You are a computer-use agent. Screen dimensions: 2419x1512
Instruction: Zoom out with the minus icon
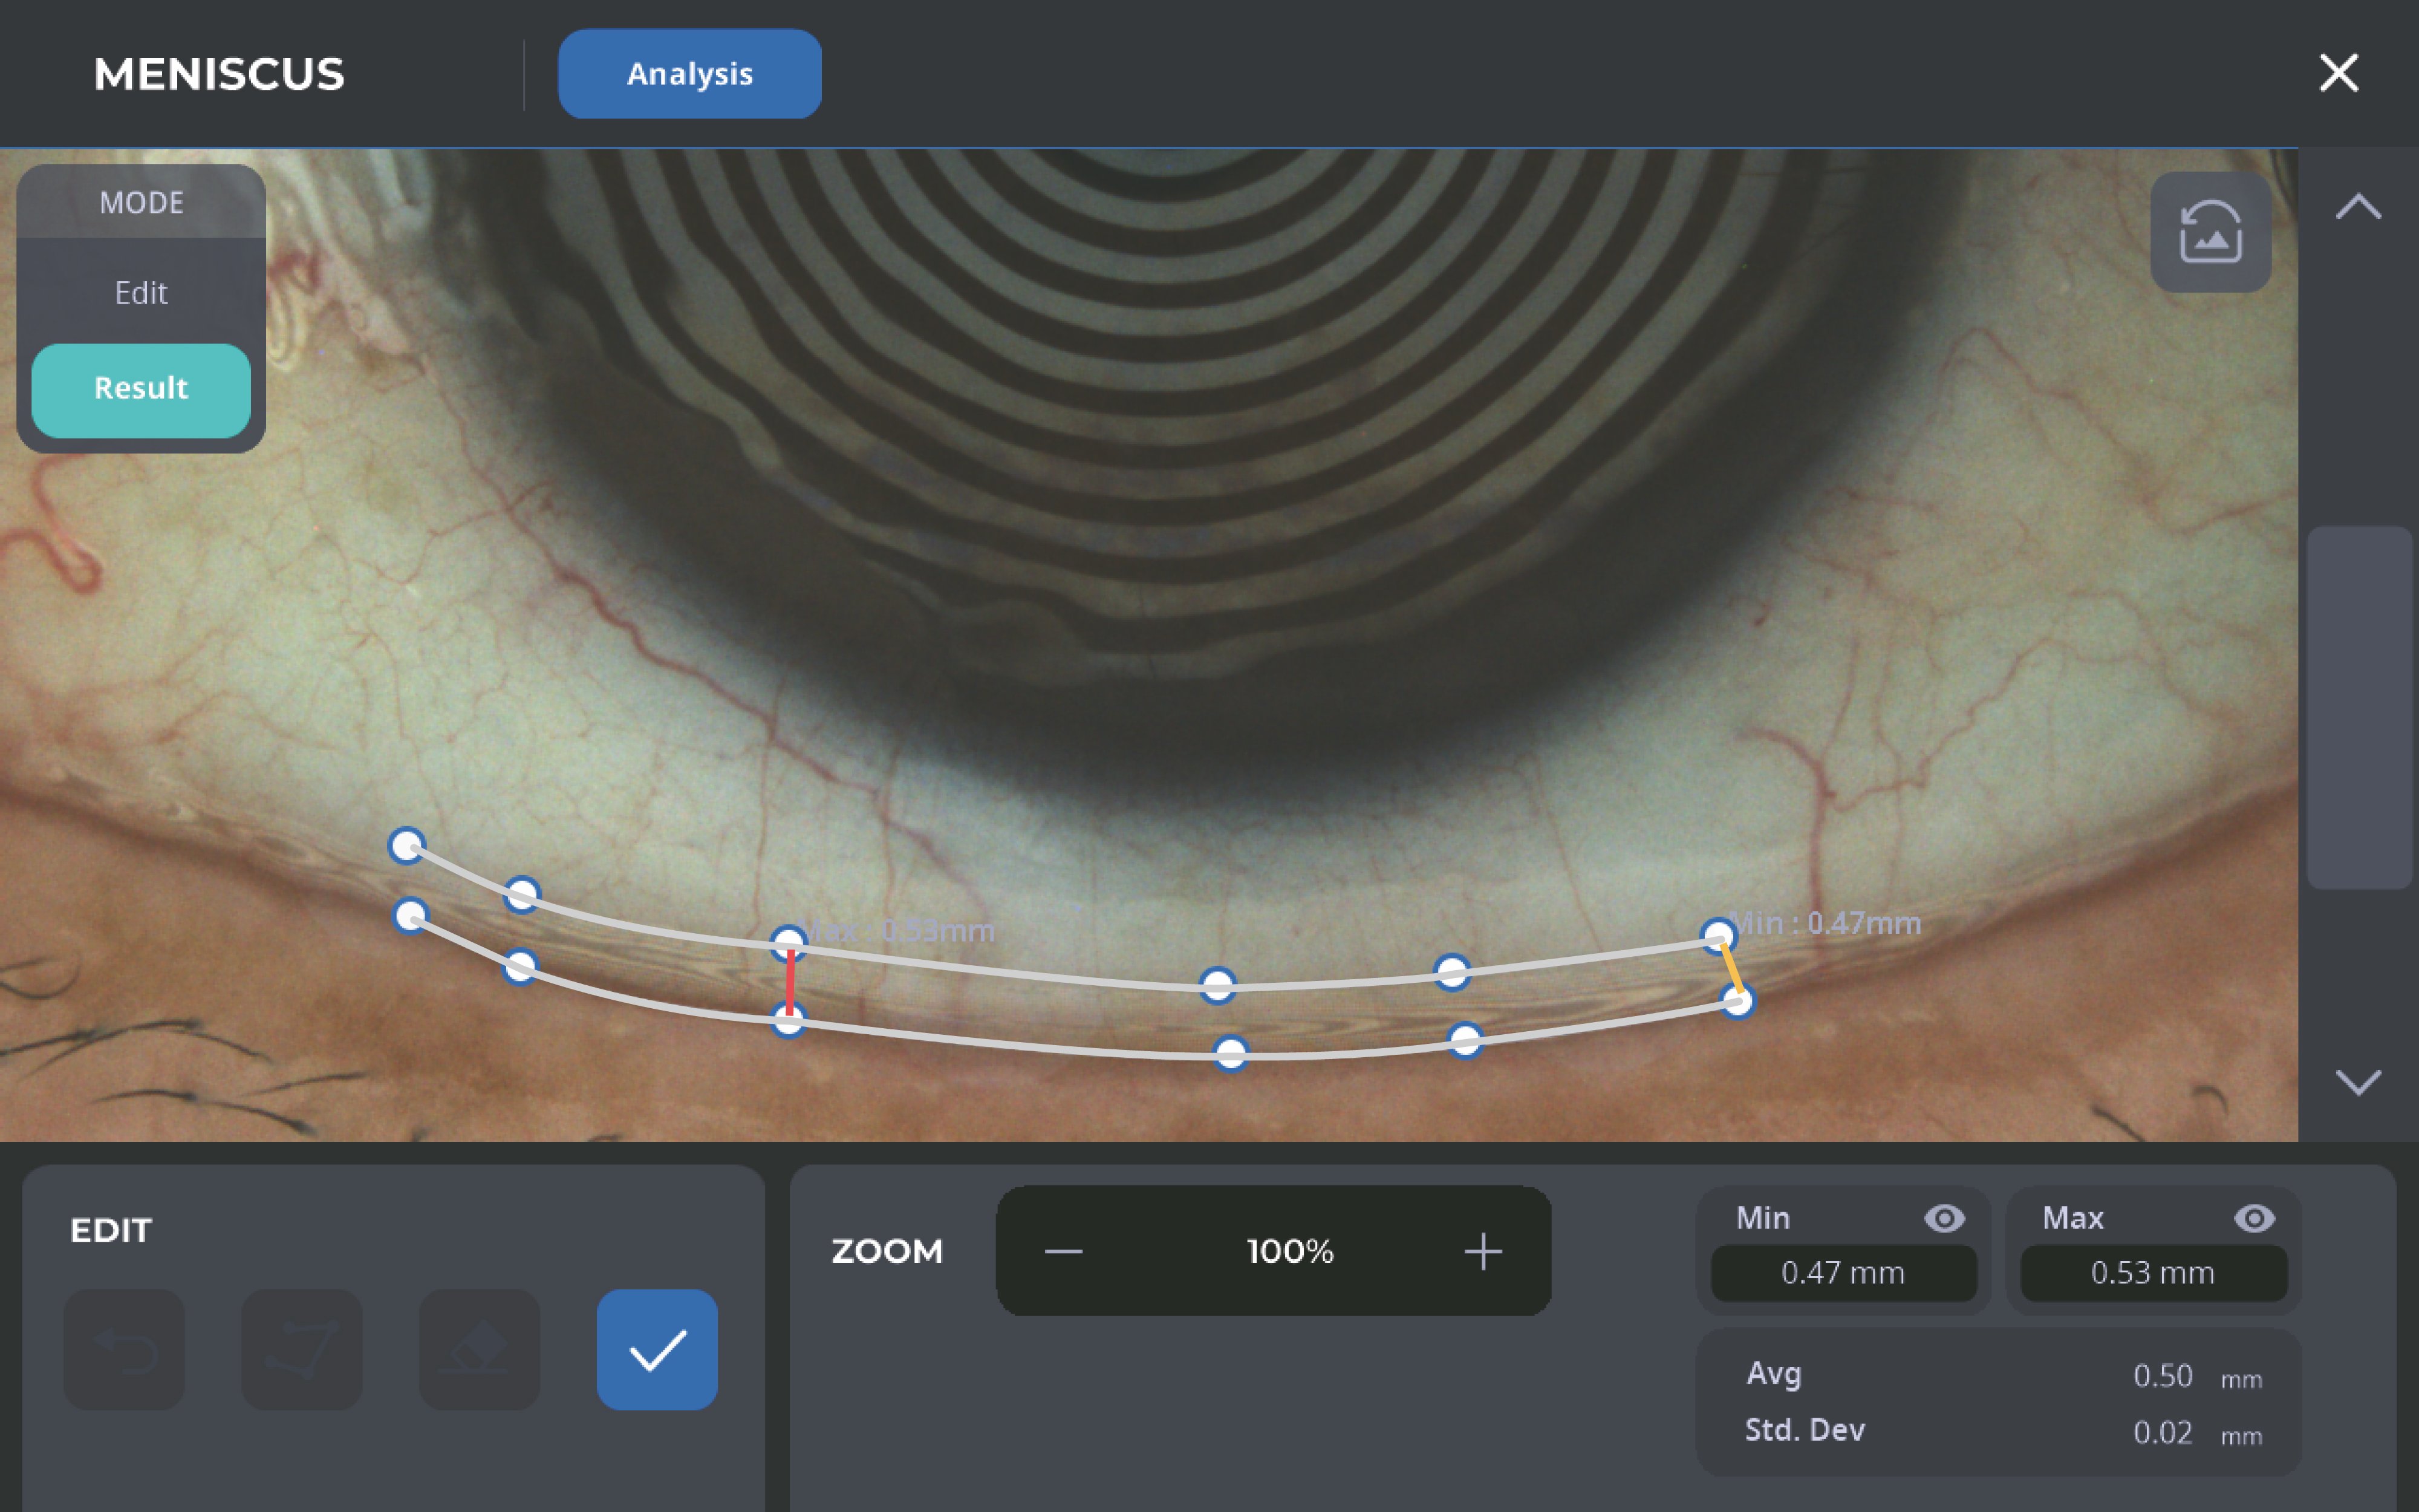[x=1064, y=1251]
